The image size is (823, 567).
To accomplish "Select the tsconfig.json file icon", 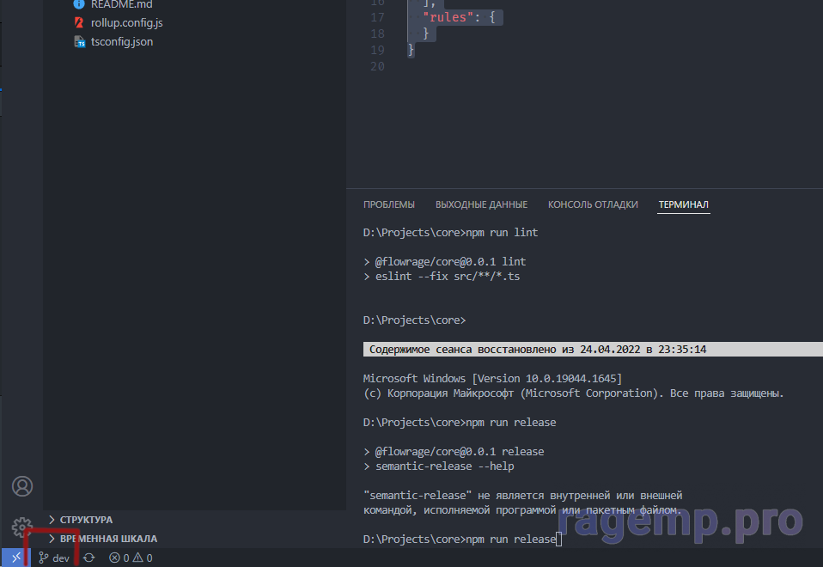I will [79, 41].
